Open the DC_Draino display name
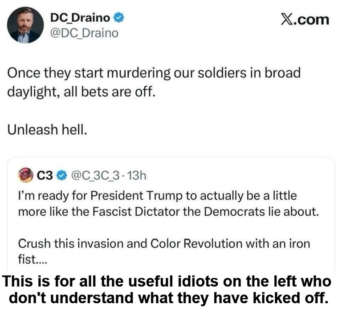The height and width of the screenshot is (313, 342). pyautogui.click(x=79, y=18)
